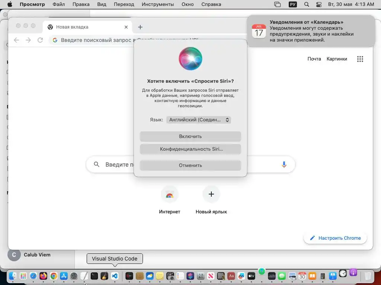This screenshot has height=285, width=381.
Task: Open the Apple menu
Action: pos(10,4)
